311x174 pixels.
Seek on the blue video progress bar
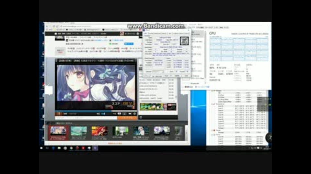click(96, 111)
